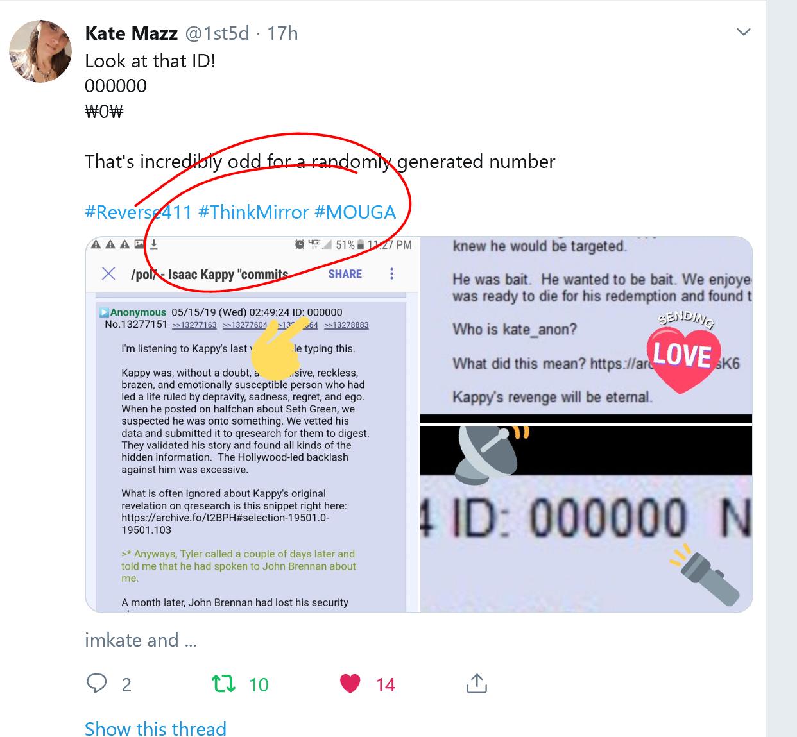Open @1st5d handle
Image resolution: width=797 pixels, height=737 pixels.
217,33
